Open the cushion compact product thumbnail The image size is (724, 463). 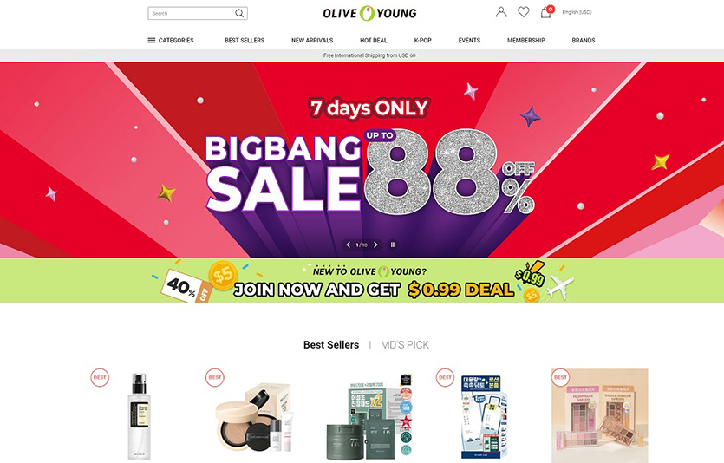click(x=253, y=417)
